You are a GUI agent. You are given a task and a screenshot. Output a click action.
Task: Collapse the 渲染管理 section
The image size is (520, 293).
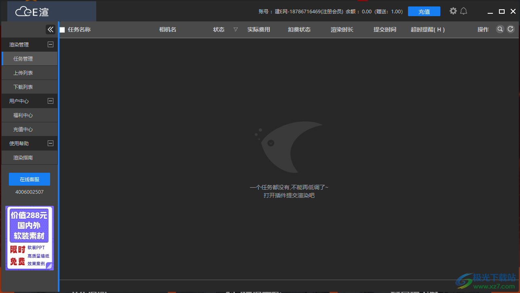[51, 44]
